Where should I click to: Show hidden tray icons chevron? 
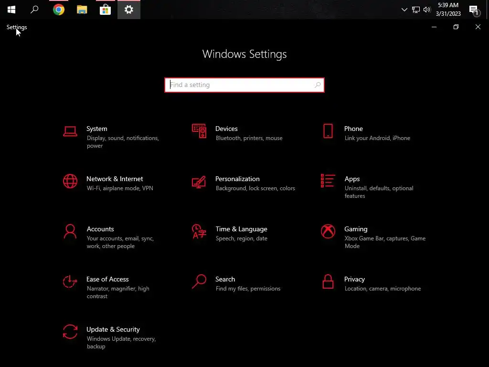(x=404, y=10)
